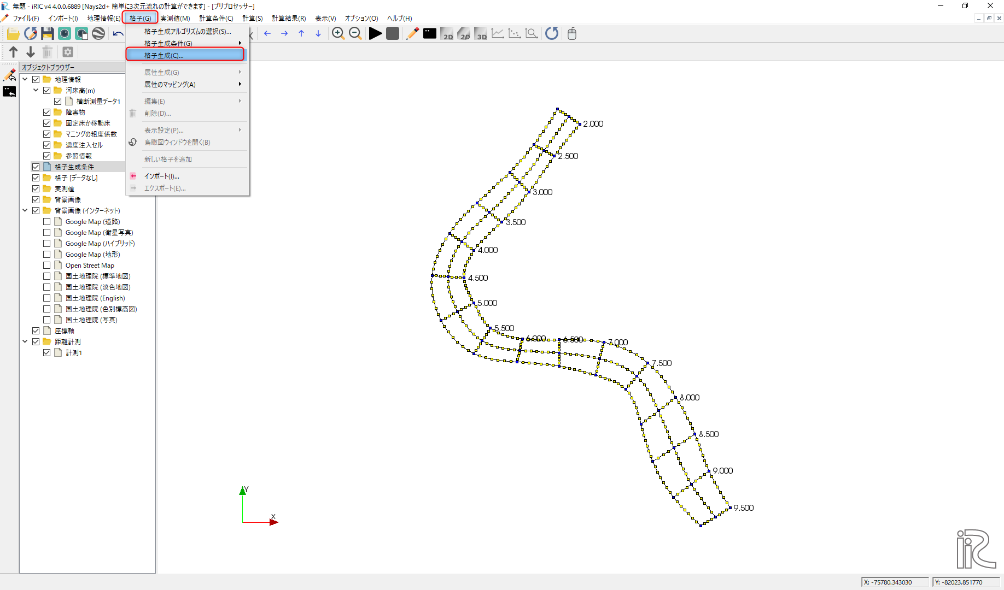Toggle the 障害物 checkbox
Image resolution: width=1004 pixels, height=590 pixels.
(x=47, y=112)
